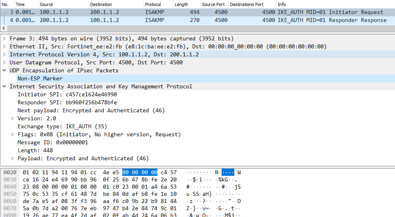395x217 pixels.
Task: Click the left arrow of horizontal scrollbar
Action: 4,28
